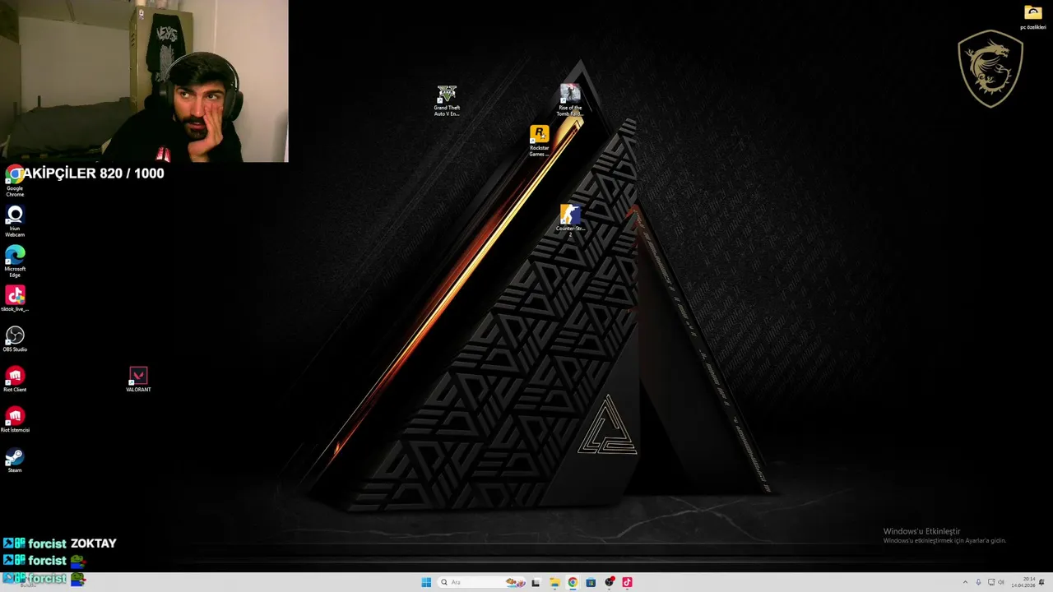This screenshot has width=1053, height=592.
Task: Select the Grand Theft Auto V shortcut
Action: (x=447, y=100)
